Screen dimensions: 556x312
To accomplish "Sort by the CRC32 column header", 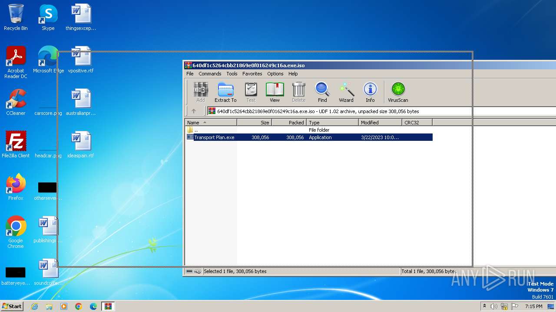I will (x=417, y=123).
